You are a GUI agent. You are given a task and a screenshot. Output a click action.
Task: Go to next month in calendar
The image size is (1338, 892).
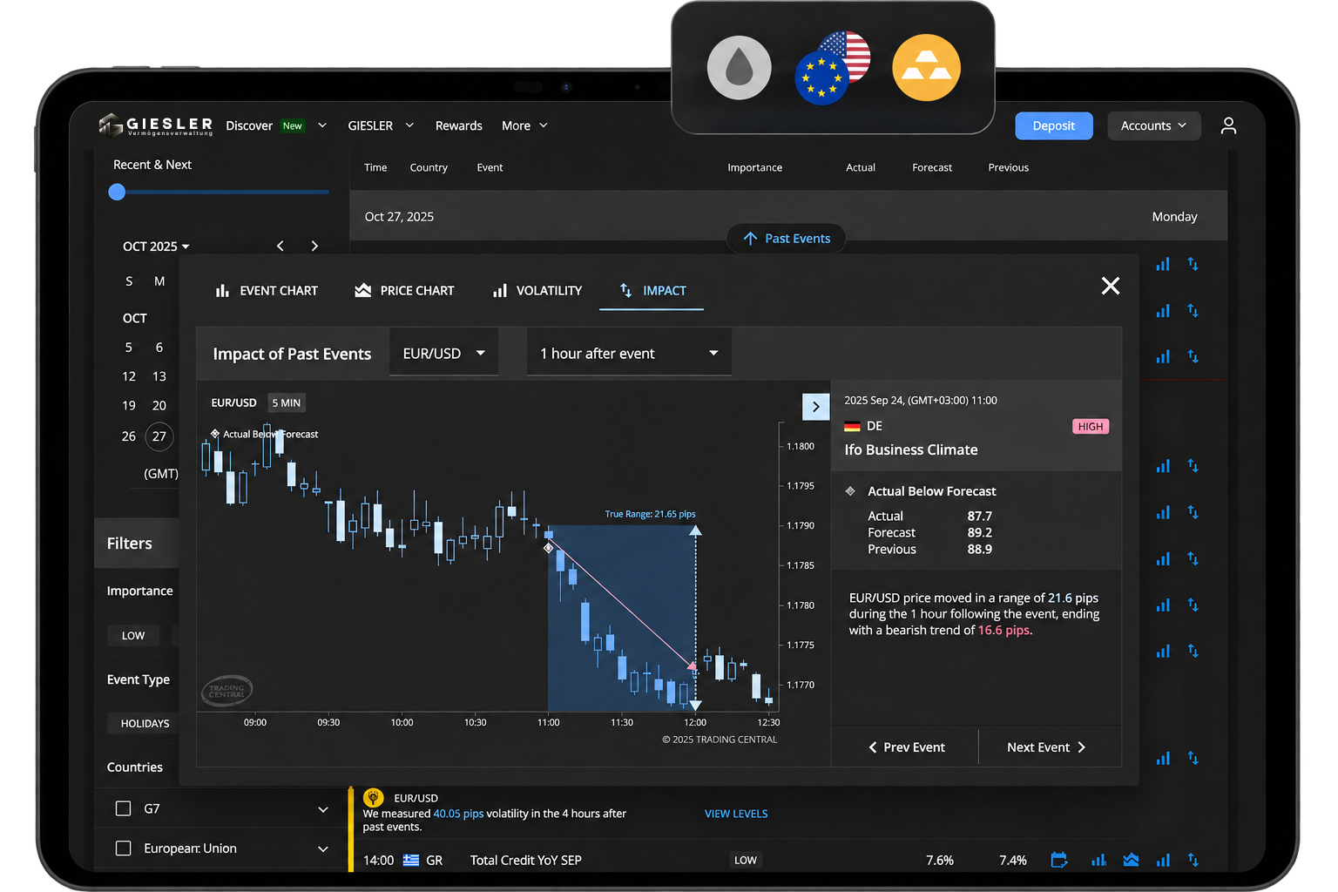pyautogui.click(x=314, y=247)
